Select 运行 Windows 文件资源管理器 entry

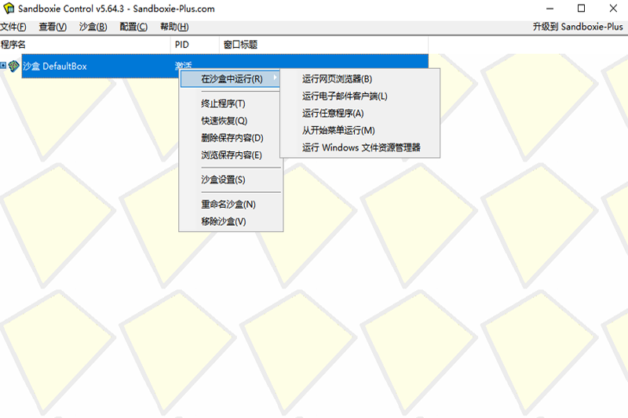360,147
